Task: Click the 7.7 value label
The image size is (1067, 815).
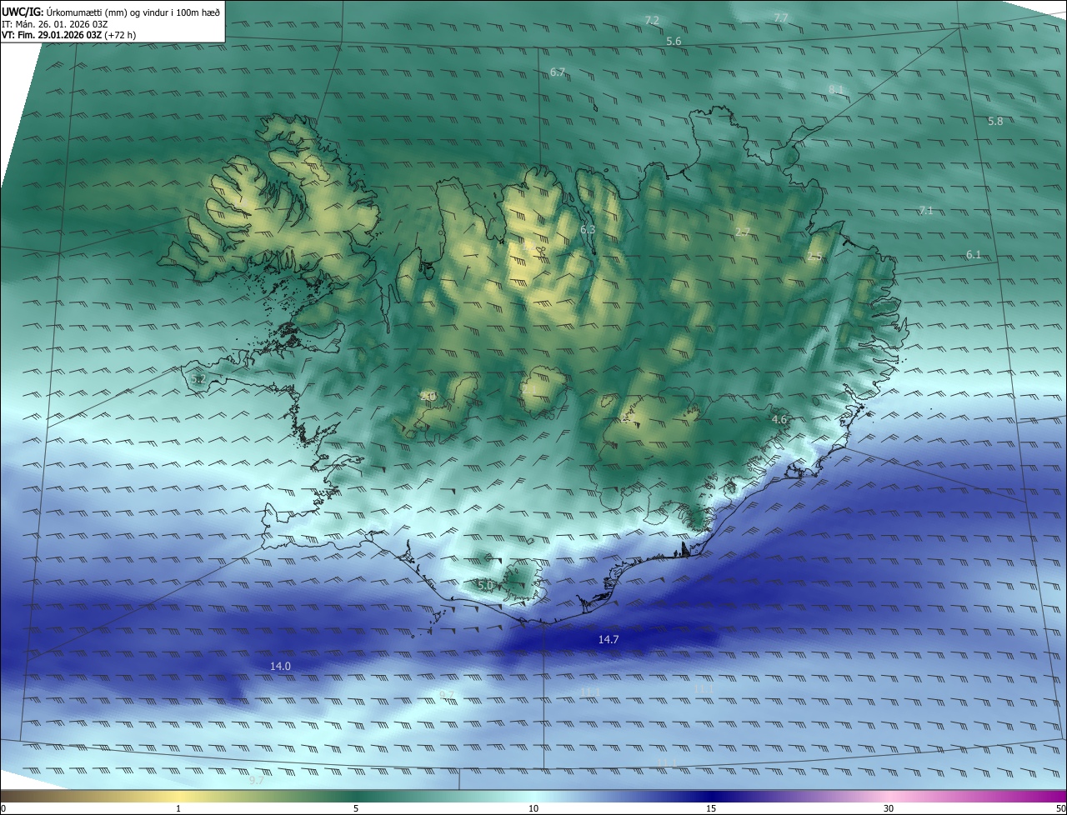Action: (780, 17)
